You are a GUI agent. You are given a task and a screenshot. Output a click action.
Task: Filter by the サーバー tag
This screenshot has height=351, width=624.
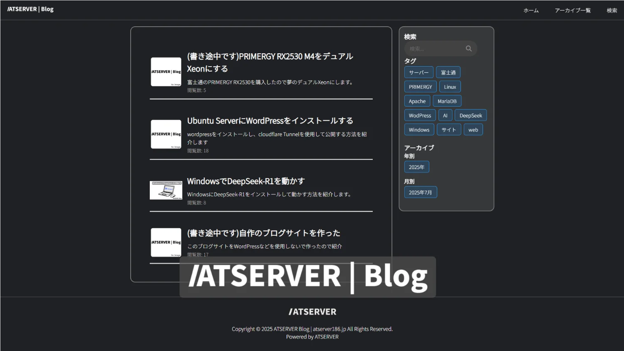pyautogui.click(x=418, y=72)
